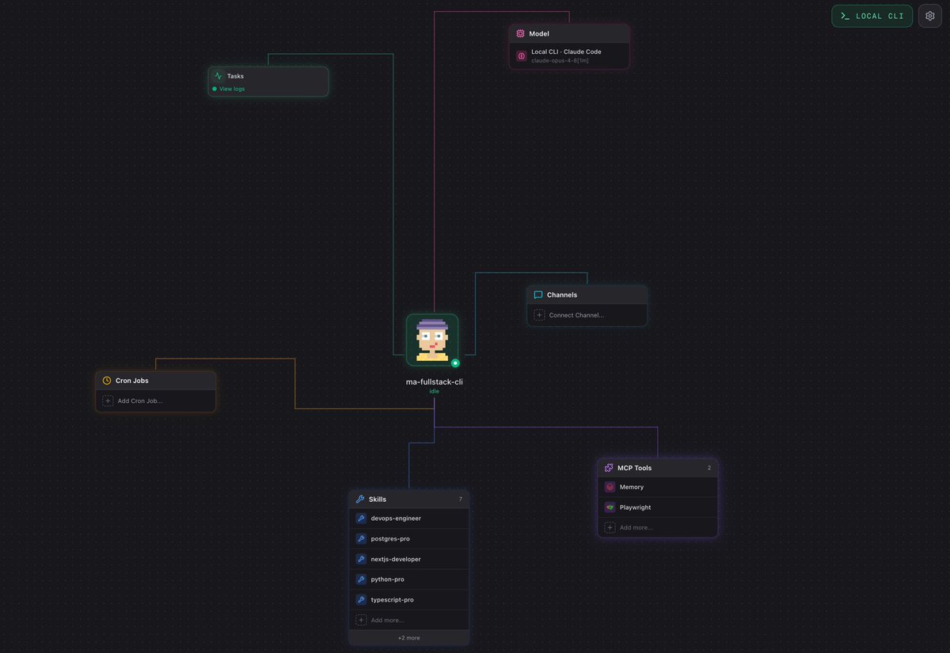
Task: Expand the +2 more skills row
Action: (409, 637)
